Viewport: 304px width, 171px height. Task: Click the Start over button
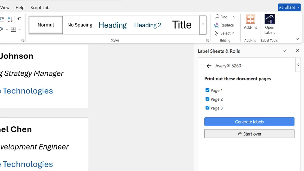coord(249,134)
